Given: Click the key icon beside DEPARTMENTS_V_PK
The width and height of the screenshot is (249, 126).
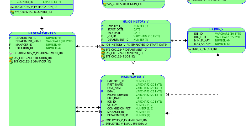Looking at the screenshot, I should 11,53.
